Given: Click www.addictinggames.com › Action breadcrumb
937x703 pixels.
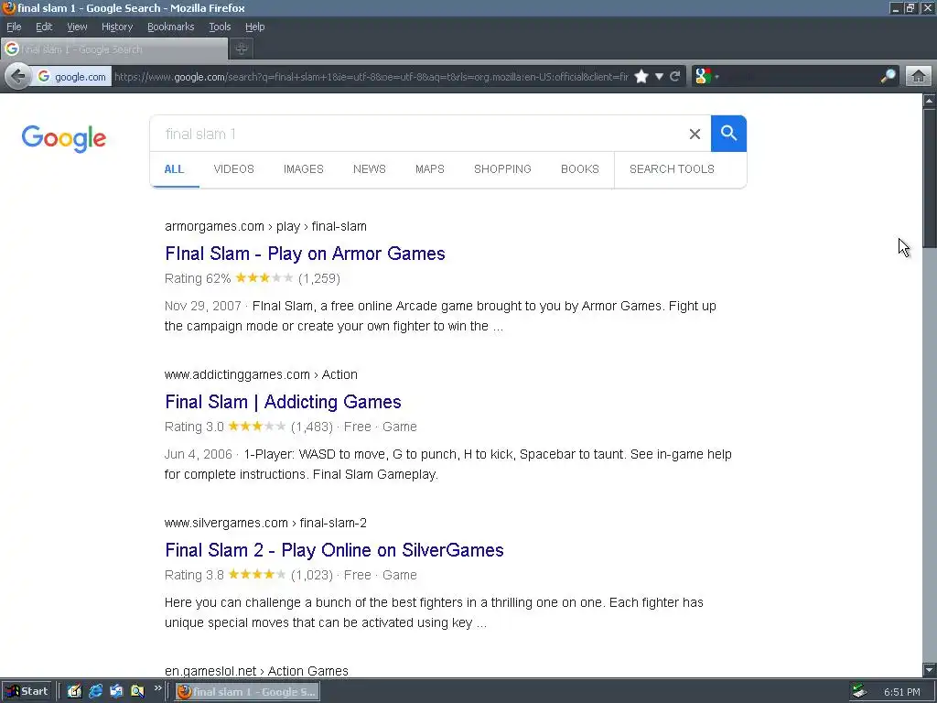Looking at the screenshot, I should 261,374.
